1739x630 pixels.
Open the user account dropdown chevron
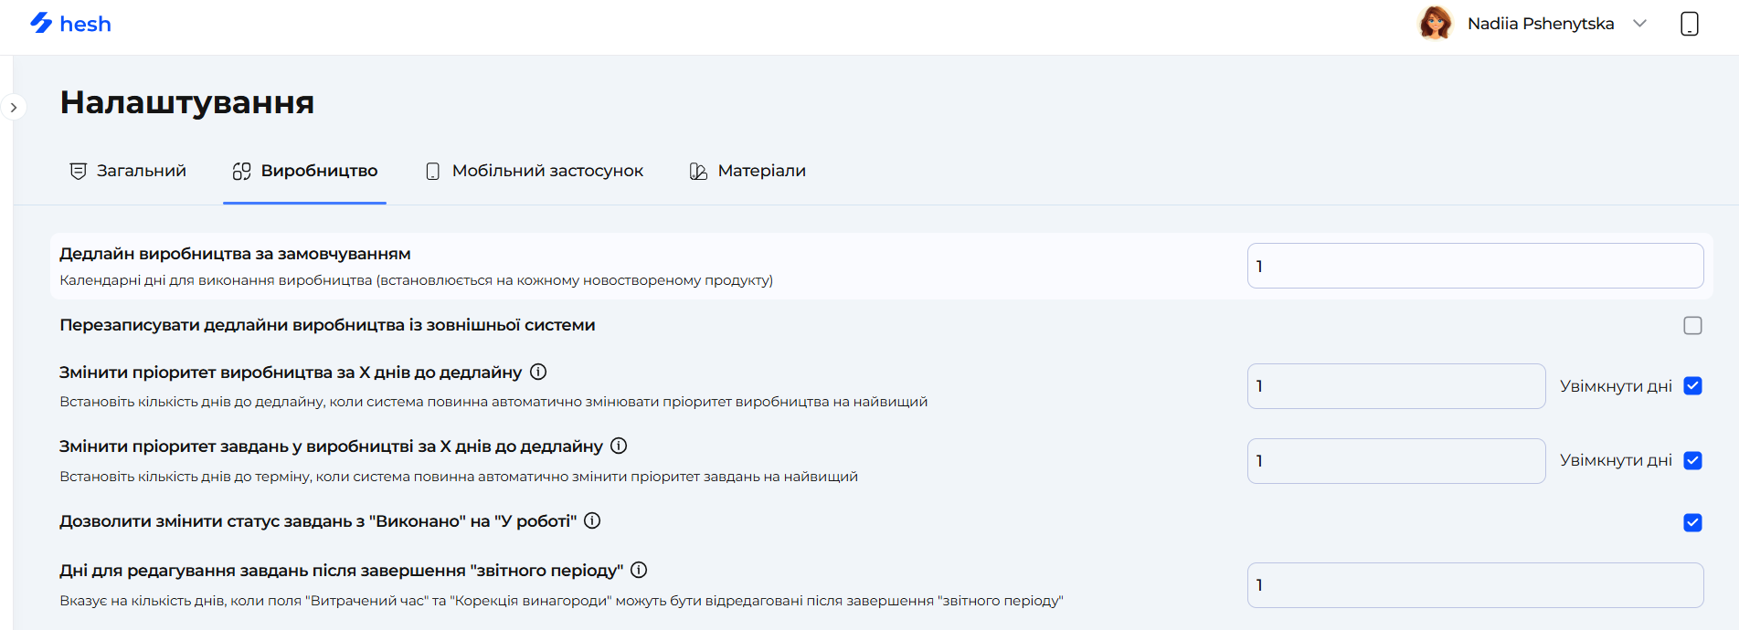[x=1639, y=24]
